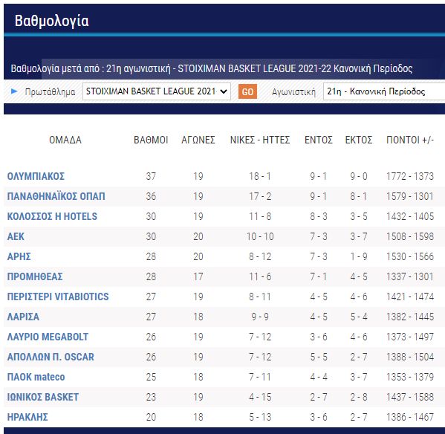445x434 pixels.
Task: Select the ΠΑΟΚ mateco team link
Action: [36, 377]
